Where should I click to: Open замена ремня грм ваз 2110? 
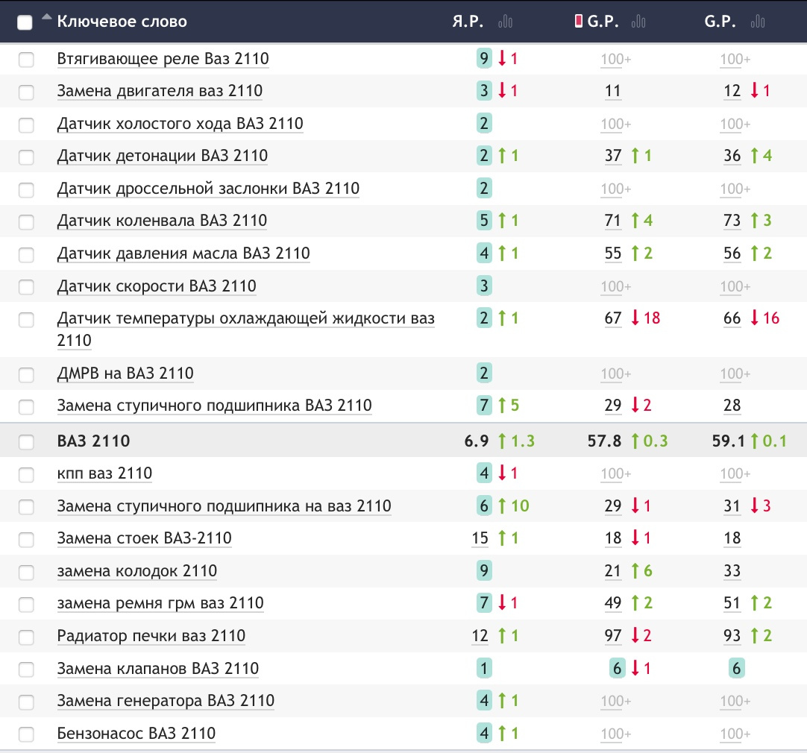click(x=160, y=603)
